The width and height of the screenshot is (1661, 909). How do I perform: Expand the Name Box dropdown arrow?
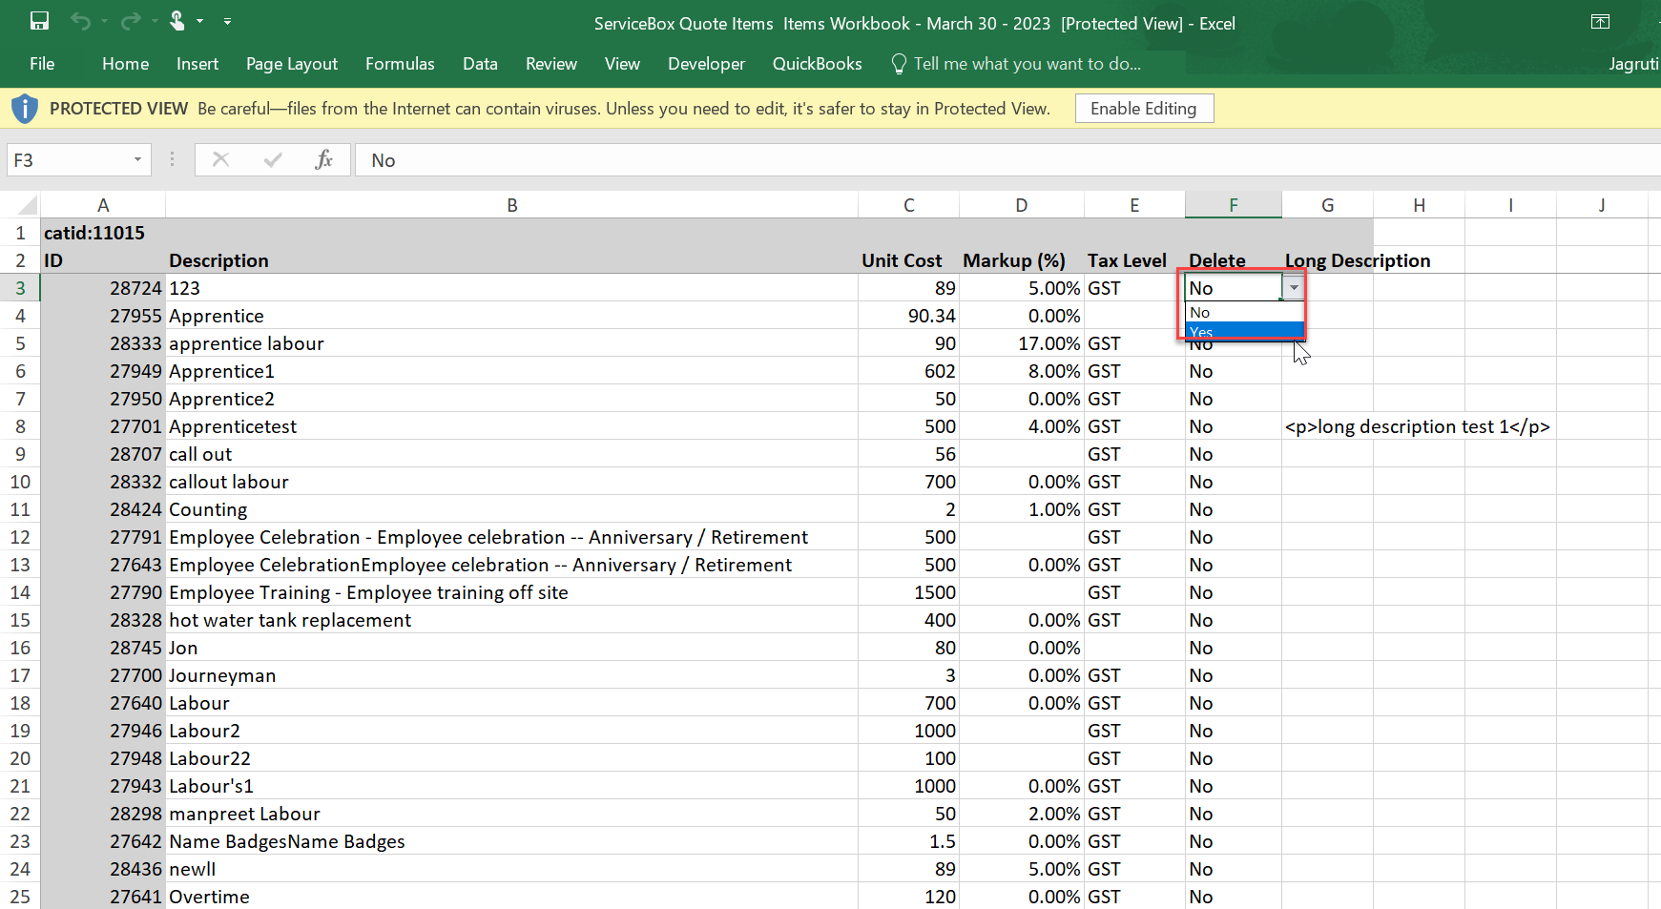click(x=137, y=159)
